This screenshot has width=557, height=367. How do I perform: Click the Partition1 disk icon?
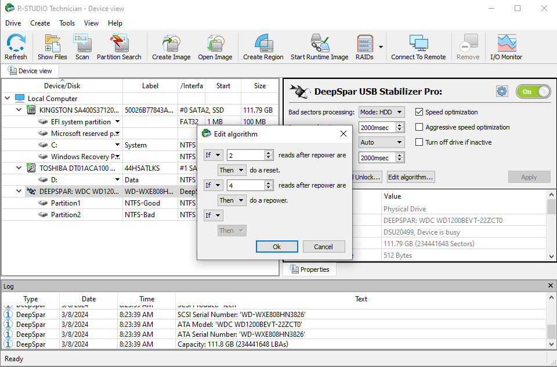point(43,203)
